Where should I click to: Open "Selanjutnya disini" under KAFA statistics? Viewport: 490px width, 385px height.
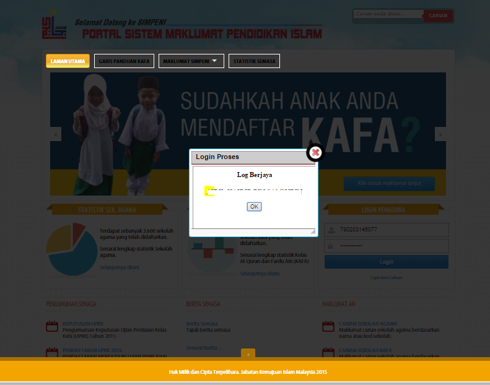[260, 274]
